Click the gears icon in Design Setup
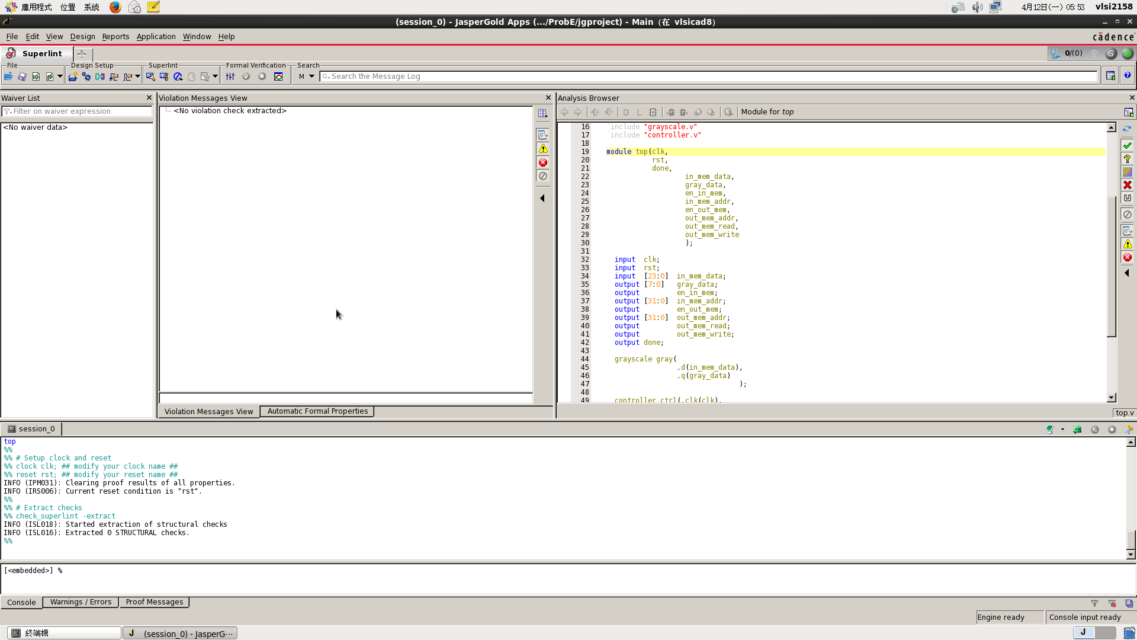Viewport: 1137px width, 640px height. [86, 76]
